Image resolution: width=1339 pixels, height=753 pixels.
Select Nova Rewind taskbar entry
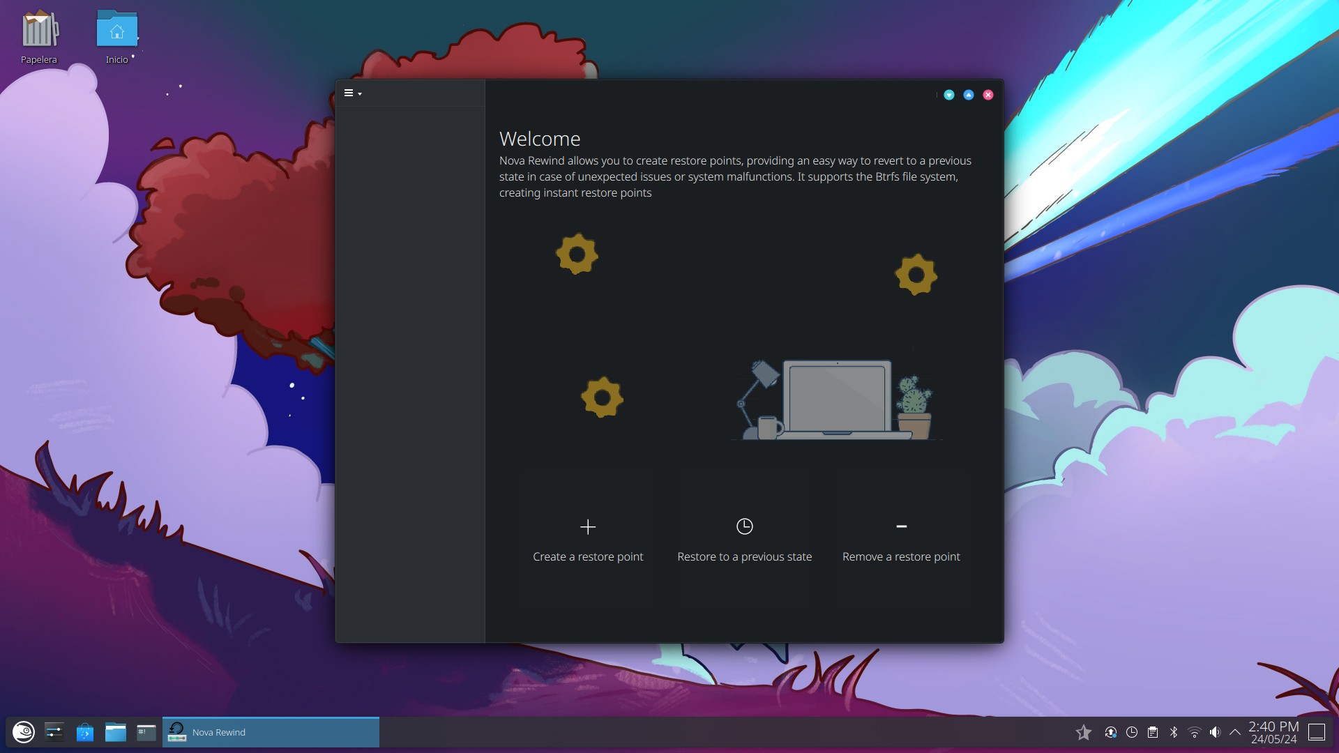pyautogui.click(x=271, y=732)
